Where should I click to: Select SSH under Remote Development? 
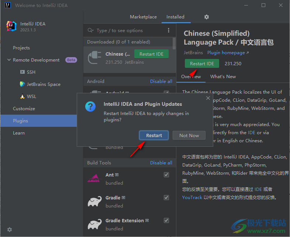click(x=31, y=72)
